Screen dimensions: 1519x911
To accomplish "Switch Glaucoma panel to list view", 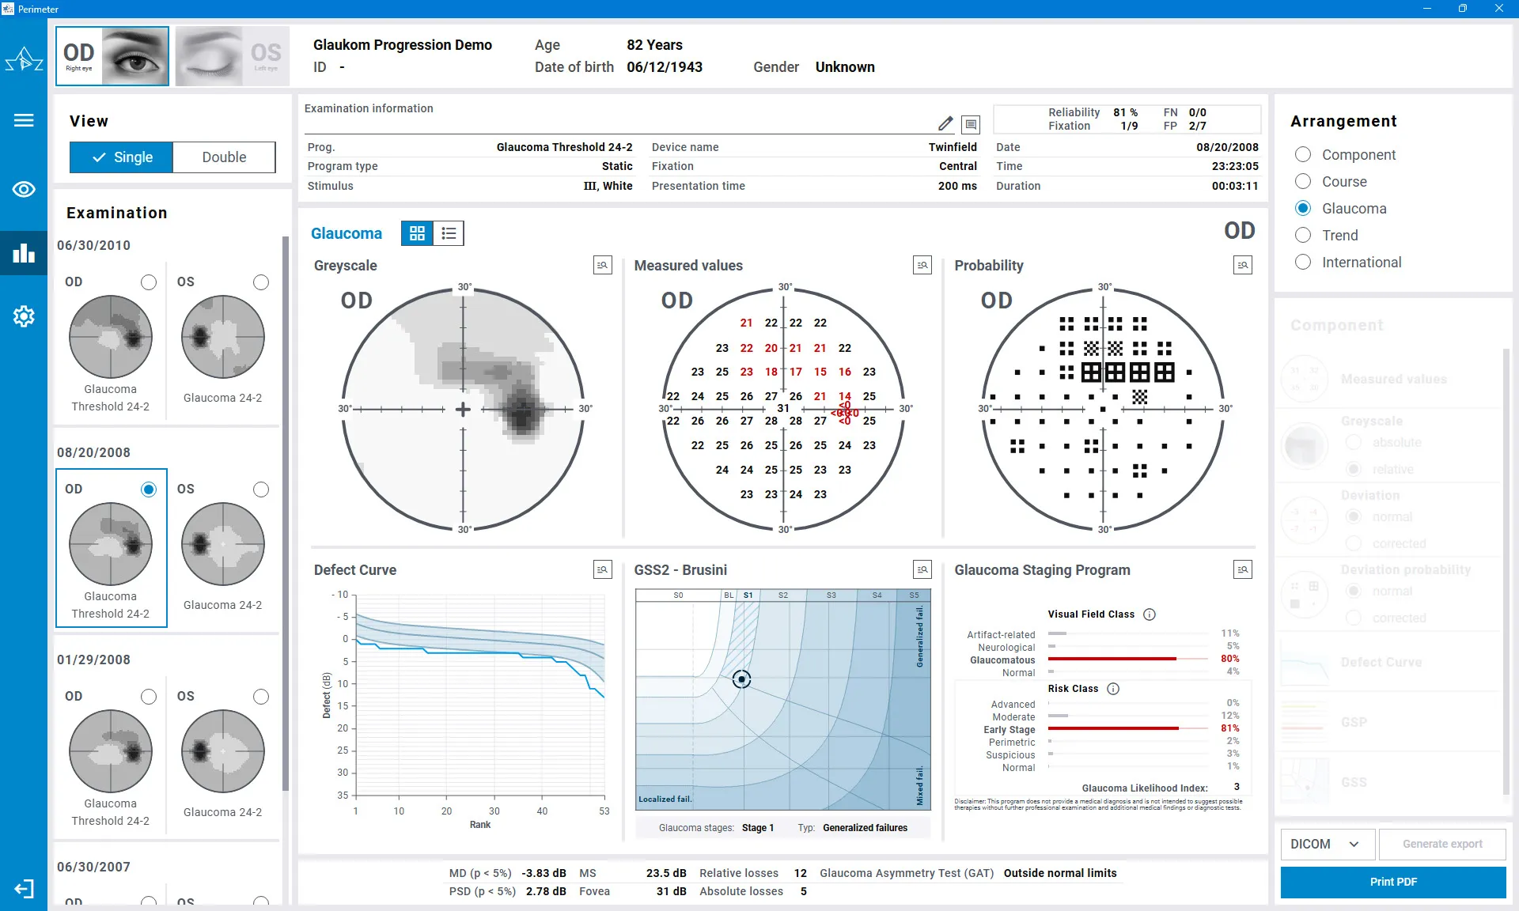I will tap(449, 233).
